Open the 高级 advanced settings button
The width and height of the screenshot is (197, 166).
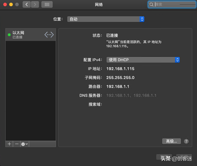pyautogui.click(x=171, y=141)
